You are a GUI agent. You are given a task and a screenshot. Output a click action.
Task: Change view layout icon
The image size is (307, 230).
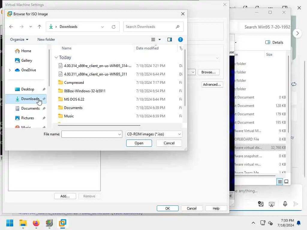tap(153, 40)
